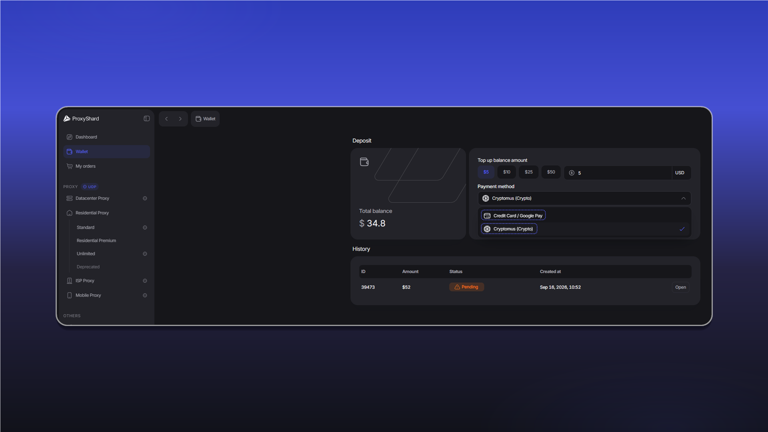This screenshot has width=768, height=432.
Task: Choose the $10 top-up amount
Action: click(507, 172)
